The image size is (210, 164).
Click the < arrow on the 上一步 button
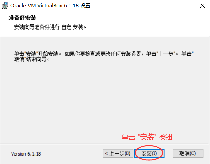pos(106,153)
